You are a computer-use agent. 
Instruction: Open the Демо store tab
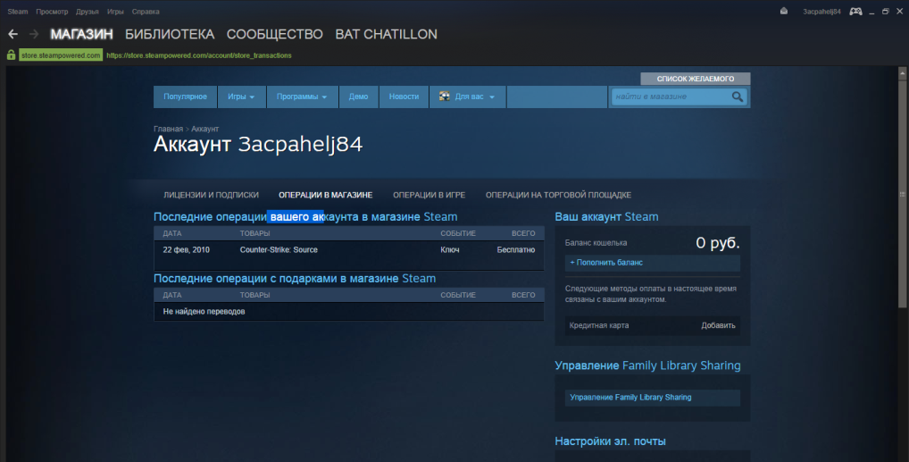(x=358, y=97)
